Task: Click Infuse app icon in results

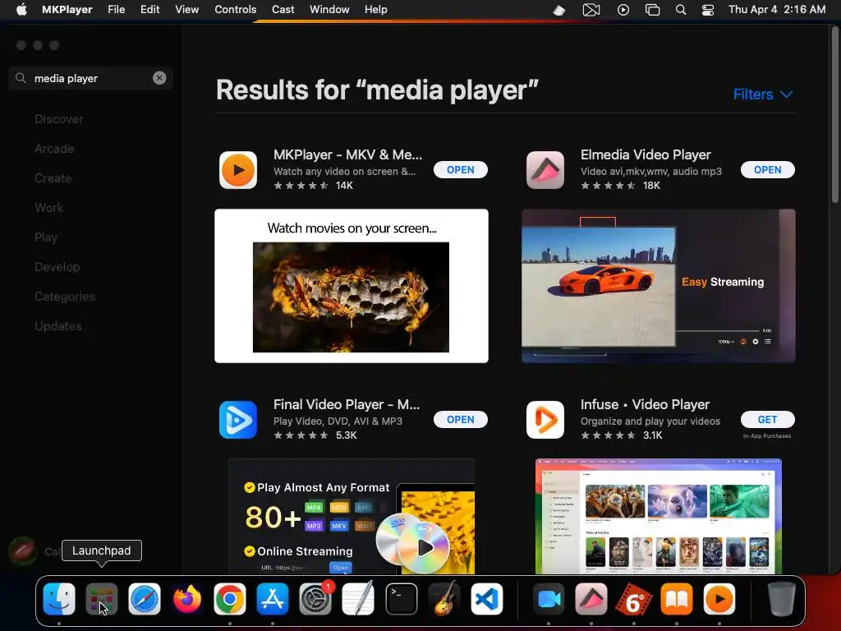Action: pyautogui.click(x=545, y=420)
